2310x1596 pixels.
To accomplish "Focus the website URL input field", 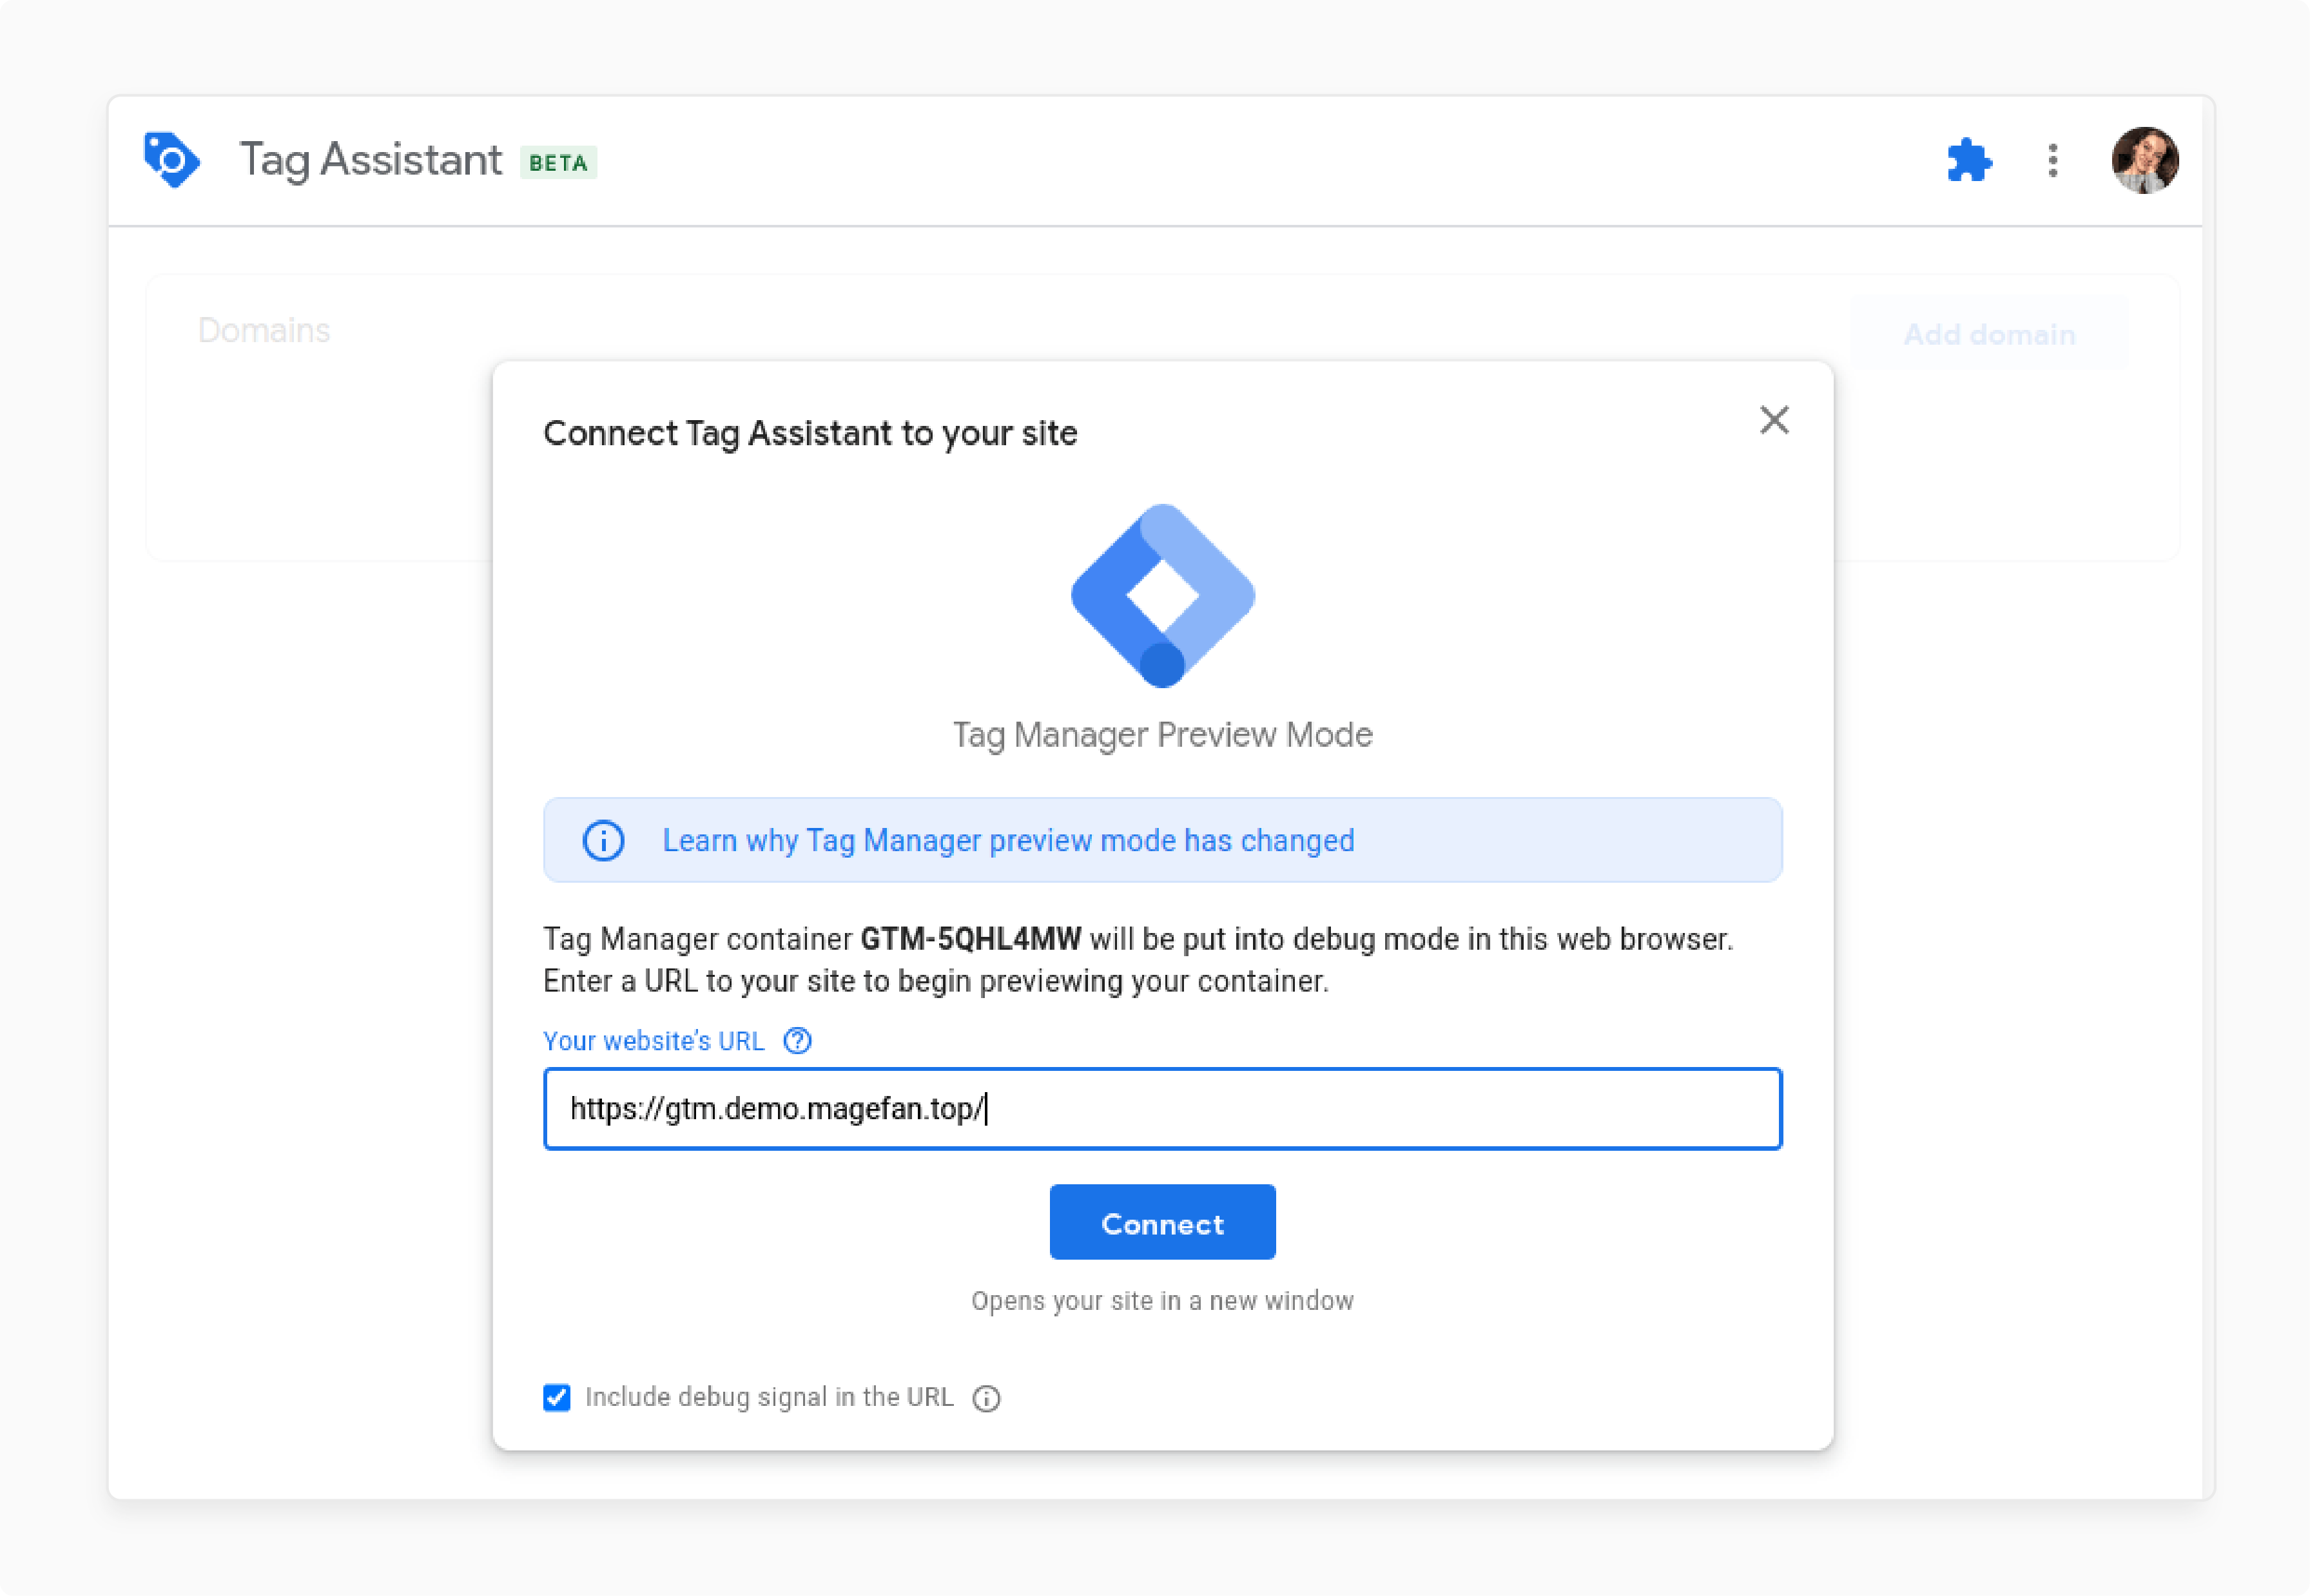I will pos(1163,1109).
